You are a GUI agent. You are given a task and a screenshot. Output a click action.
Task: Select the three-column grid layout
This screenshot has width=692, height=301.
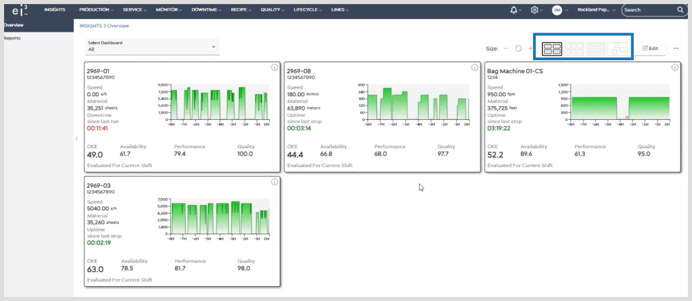coord(574,49)
